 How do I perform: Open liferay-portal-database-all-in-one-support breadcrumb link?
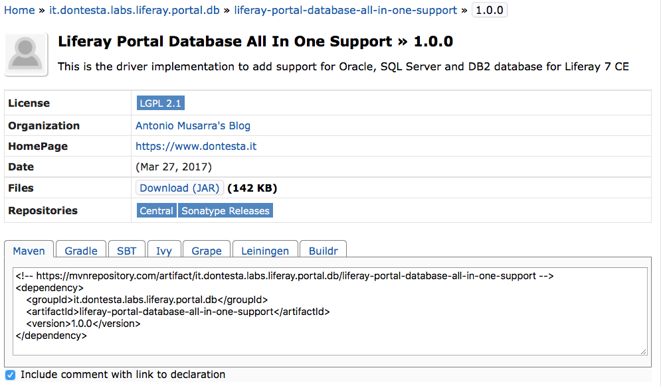point(345,10)
